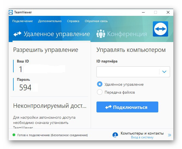Screen dimensions: 182x149
Task: Click the Неконтролируемый дост... heading
Action: pos(50,106)
